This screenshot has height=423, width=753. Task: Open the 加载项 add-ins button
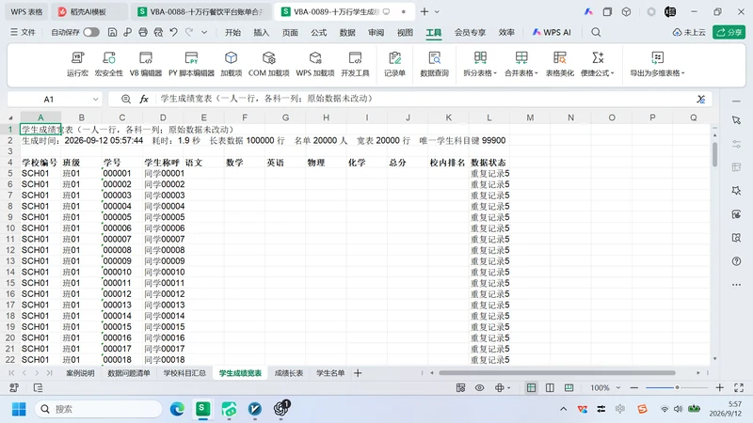pos(231,64)
